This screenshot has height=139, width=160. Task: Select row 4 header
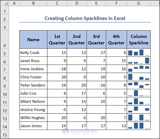[x=5, y=40]
